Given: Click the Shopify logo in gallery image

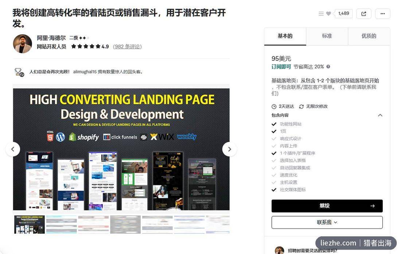Looking at the screenshot, I should pyautogui.click(x=84, y=137).
